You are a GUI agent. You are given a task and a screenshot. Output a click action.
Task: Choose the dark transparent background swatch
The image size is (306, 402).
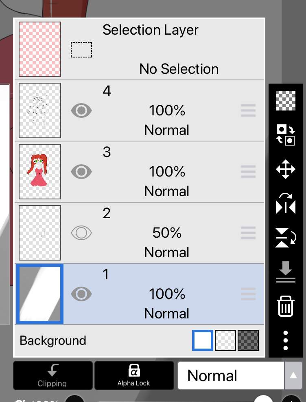(248, 340)
